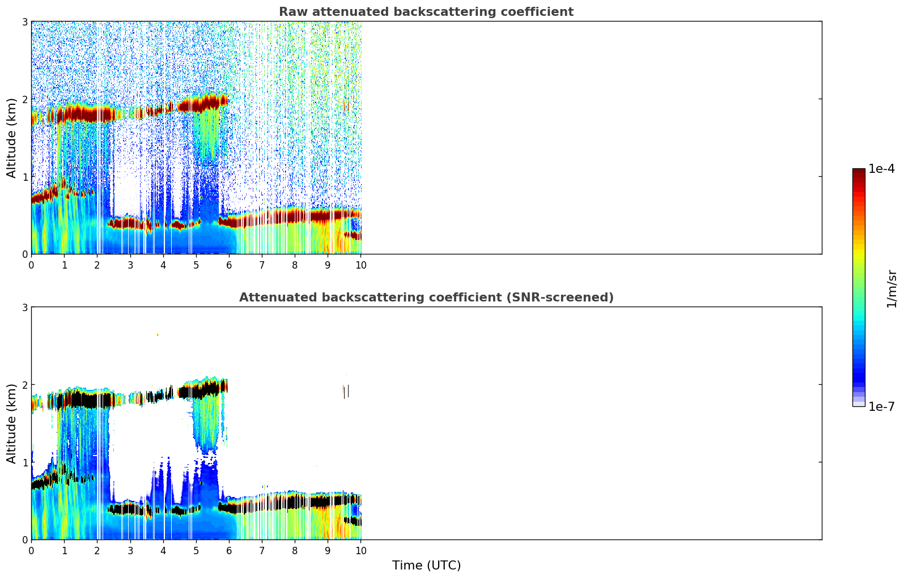The height and width of the screenshot is (578, 904).
Task: Click the 'Raw attenuated backscattering coefficient' title
Action: (x=426, y=12)
